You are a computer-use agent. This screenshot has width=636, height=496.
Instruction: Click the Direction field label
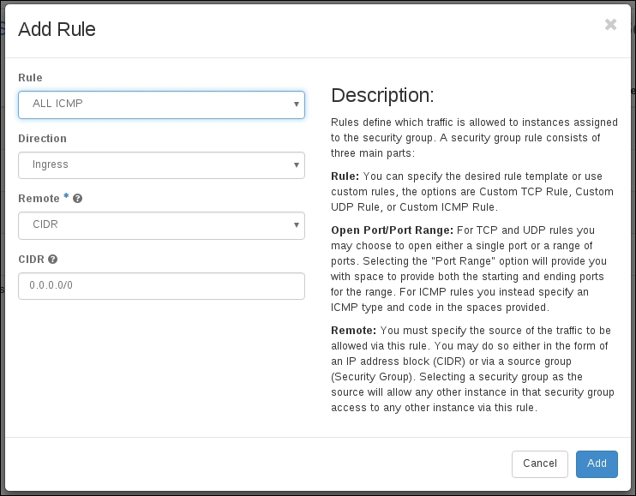42,139
